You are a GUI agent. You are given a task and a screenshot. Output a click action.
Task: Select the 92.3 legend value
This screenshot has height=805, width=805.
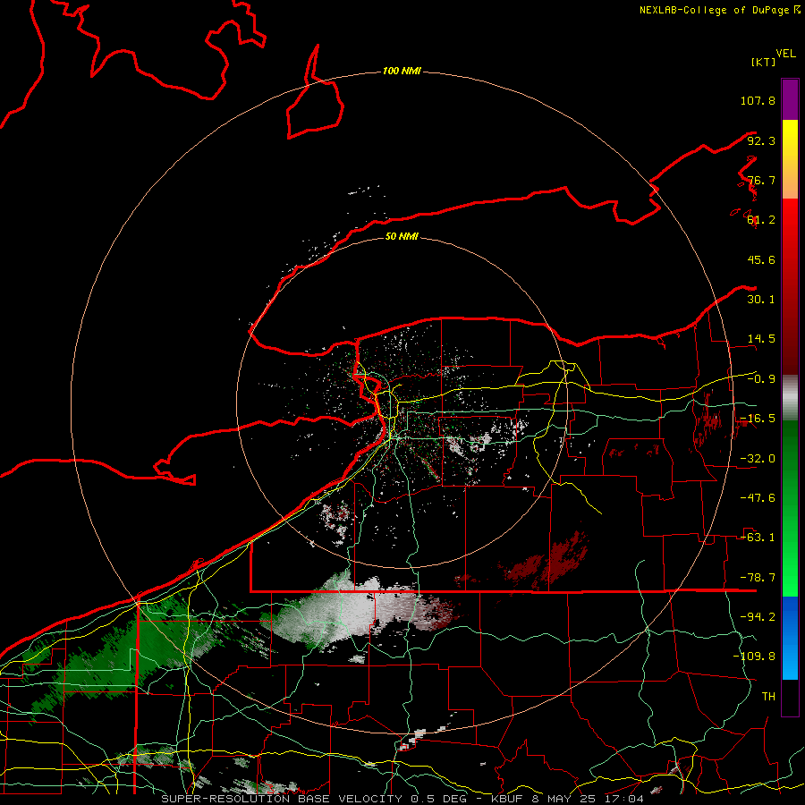pyautogui.click(x=761, y=140)
